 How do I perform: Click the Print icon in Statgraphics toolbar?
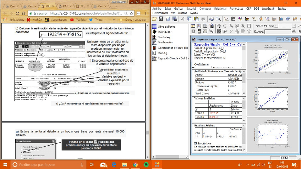tap(212, 19)
